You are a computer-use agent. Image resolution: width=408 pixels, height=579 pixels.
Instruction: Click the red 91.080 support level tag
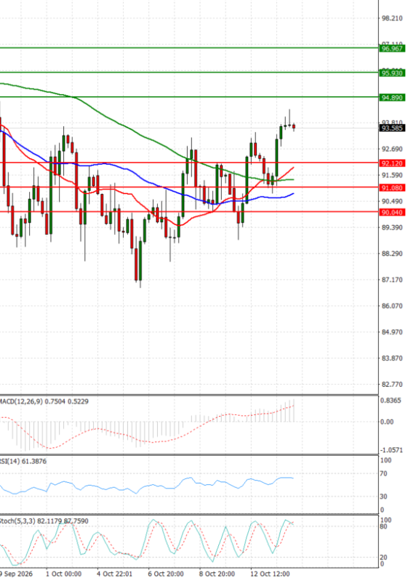(392, 188)
